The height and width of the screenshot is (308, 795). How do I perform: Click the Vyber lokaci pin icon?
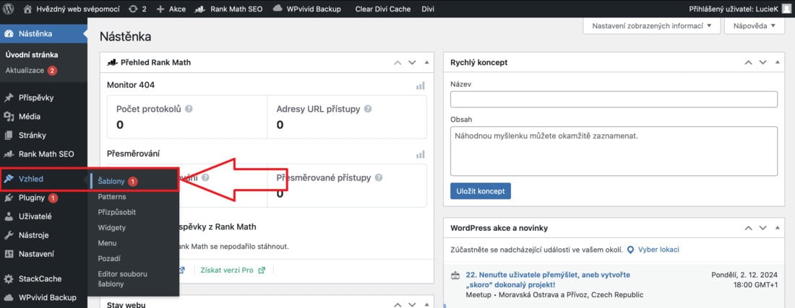click(630, 250)
